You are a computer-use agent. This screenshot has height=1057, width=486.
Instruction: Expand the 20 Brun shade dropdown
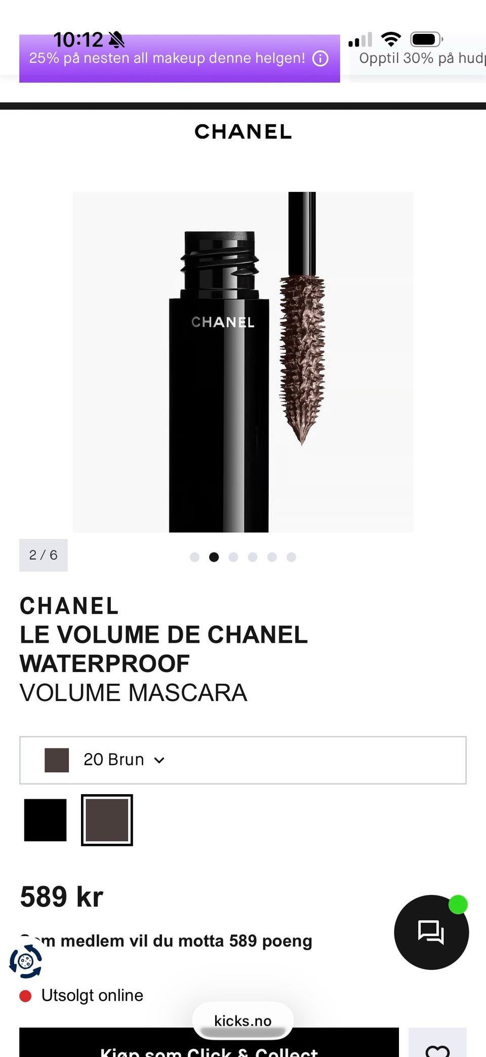243,760
